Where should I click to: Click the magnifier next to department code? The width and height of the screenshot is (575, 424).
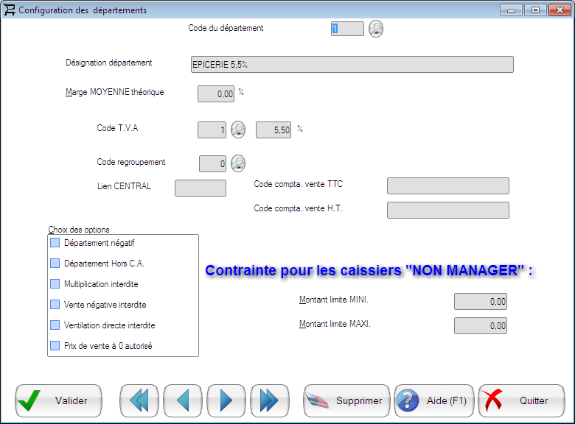(x=376, y=29)
